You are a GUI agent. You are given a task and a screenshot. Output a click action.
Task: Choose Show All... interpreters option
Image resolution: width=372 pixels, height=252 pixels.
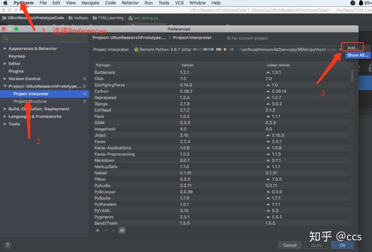358,55
